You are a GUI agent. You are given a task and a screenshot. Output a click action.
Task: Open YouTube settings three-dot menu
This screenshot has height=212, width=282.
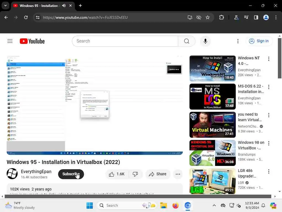(x=238, y=41)
